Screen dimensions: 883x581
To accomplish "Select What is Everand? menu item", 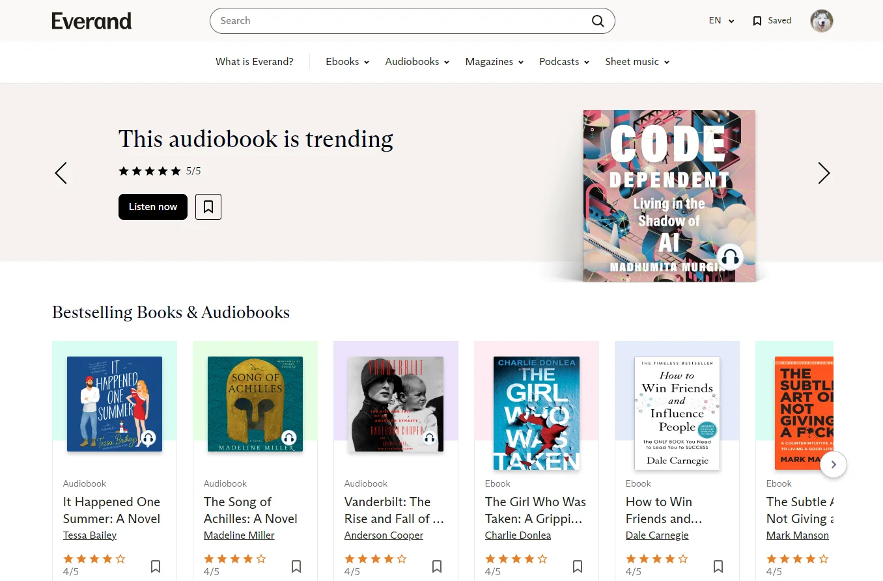I will (255, 62).
